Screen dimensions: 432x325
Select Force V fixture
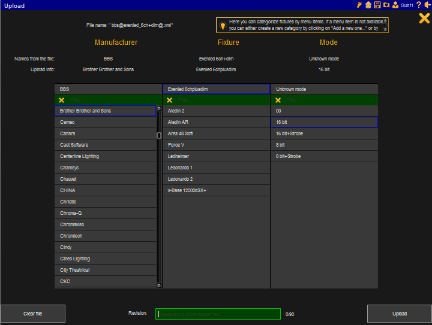click(x=216, y=145)
